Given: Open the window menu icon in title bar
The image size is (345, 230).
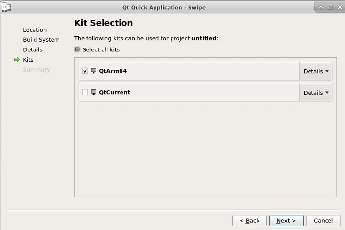Looking at the screenshot, I should click(6, 7).
